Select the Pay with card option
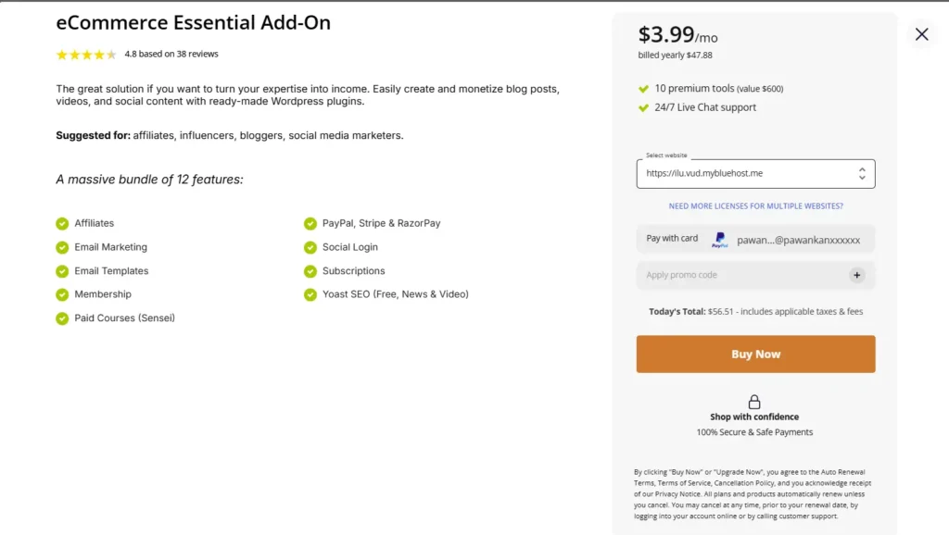949x535 pixels. point(671,238)
